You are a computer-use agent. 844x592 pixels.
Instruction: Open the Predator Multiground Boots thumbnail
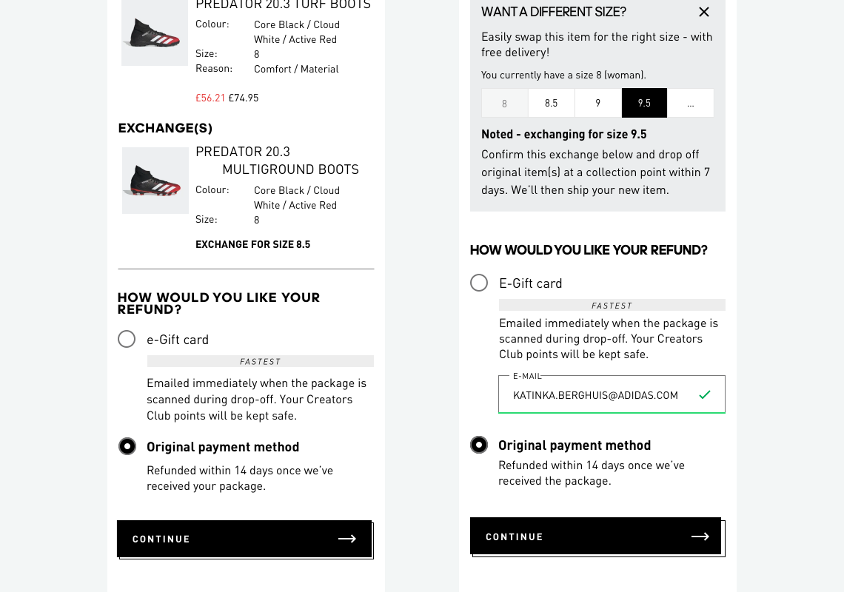click(x=155, y=181)
